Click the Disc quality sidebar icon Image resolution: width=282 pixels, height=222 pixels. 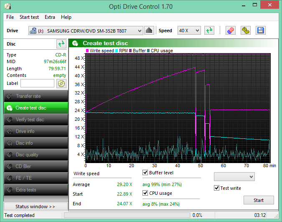[x=9, y=155]
